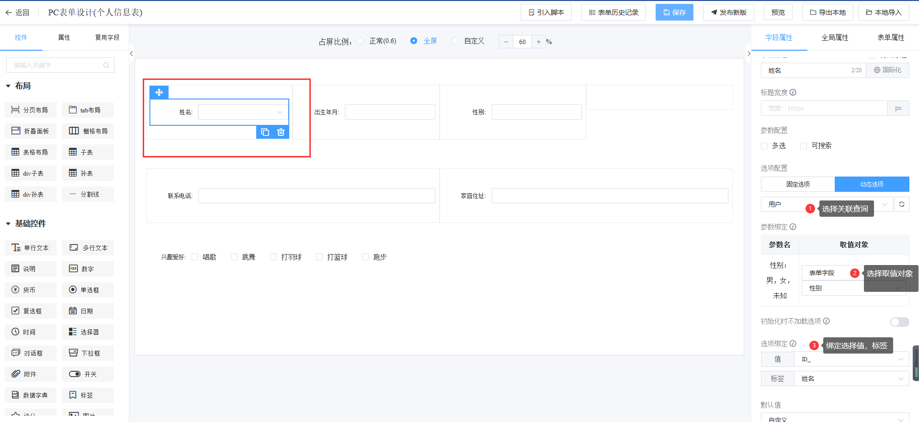Click the control keyword search field
Screen dimensions: 919x422
[60, 65]
